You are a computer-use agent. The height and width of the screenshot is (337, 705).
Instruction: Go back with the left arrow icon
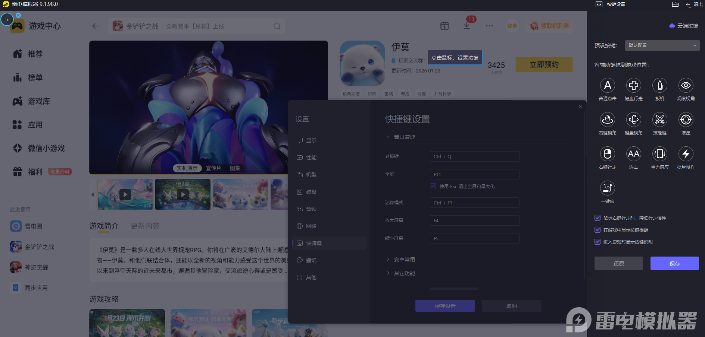tap(96, 26)
